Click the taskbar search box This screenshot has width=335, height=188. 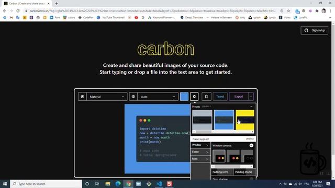(x=46, y=184)
